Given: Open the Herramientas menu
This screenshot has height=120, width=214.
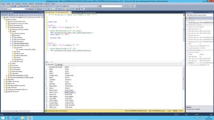Looking at the screenshot, I should pos(39,4).
